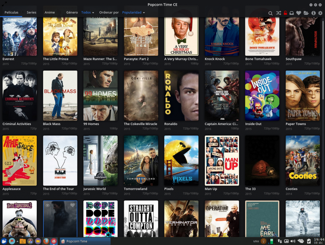The width and height of the screenshot is (325, 245).
Task: Open the Applesauce poster
Action: (20, 161)
